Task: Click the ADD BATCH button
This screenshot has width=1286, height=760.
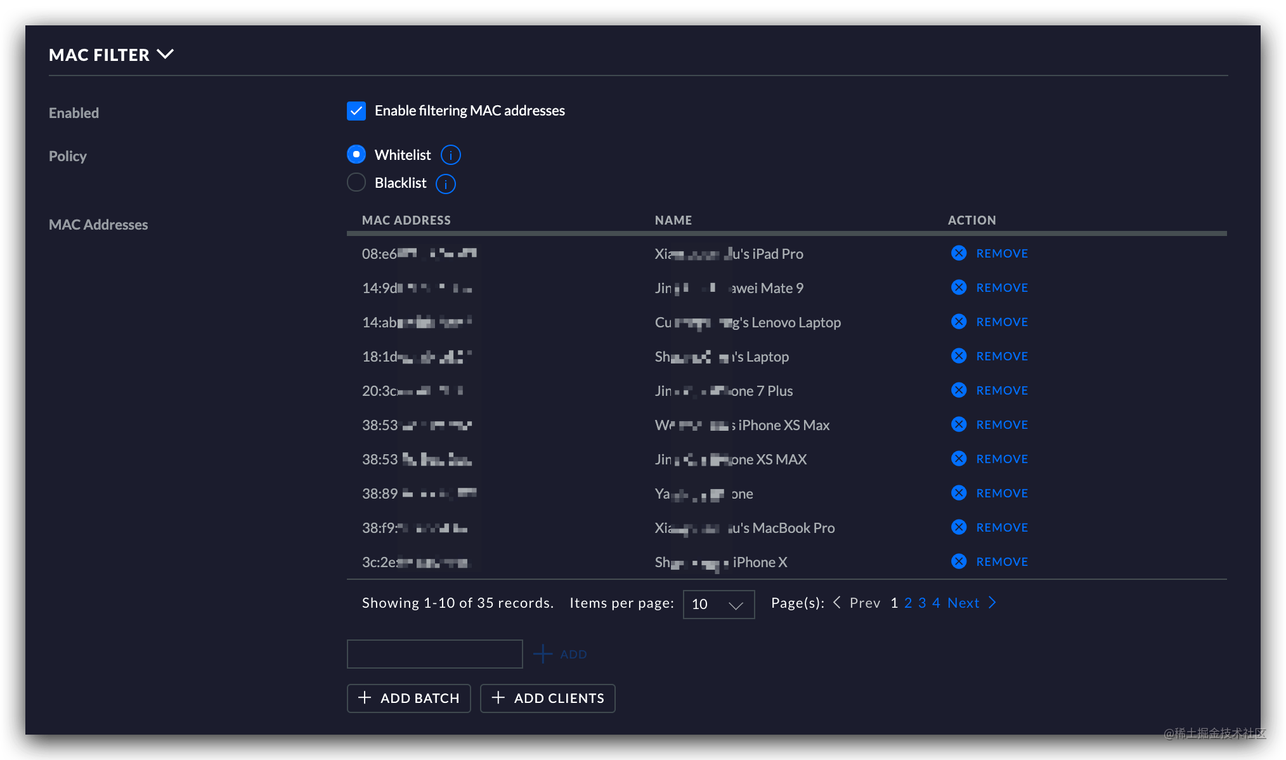Action: coord(408,698)
